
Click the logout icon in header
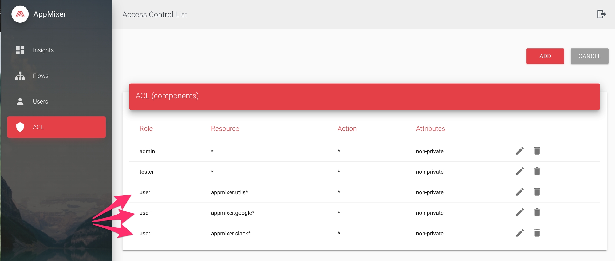[x=601, y=14]
